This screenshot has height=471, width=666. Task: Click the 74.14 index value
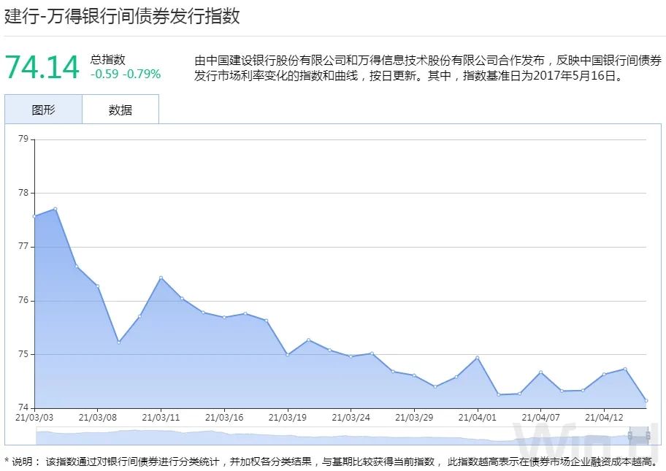[x=42, y=67]
